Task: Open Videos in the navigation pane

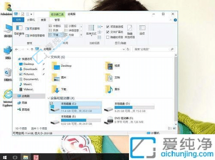Action: 26,89
